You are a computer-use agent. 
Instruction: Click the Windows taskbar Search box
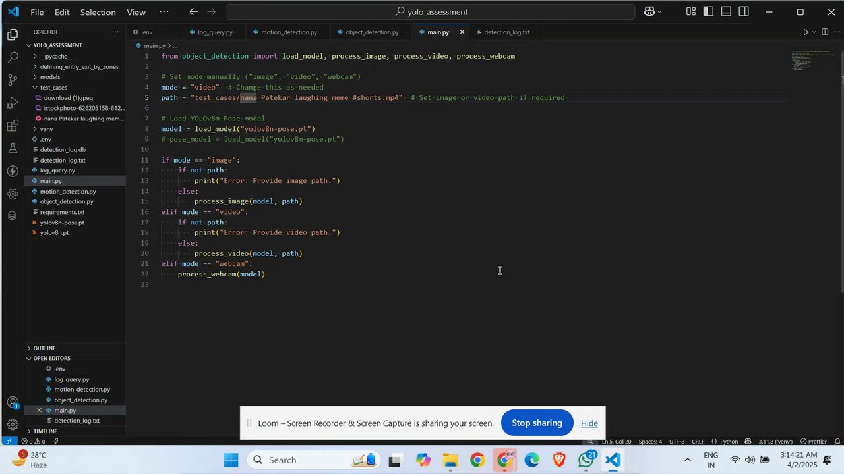click(313, 460)
